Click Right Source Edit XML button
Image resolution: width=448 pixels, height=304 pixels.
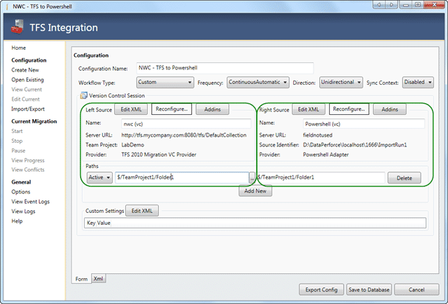point(308,109)
